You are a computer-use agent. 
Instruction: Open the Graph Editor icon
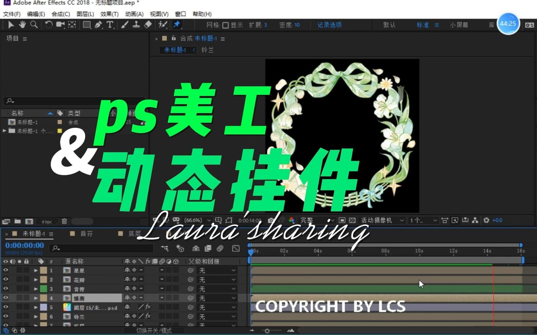[x=236, y=248]
